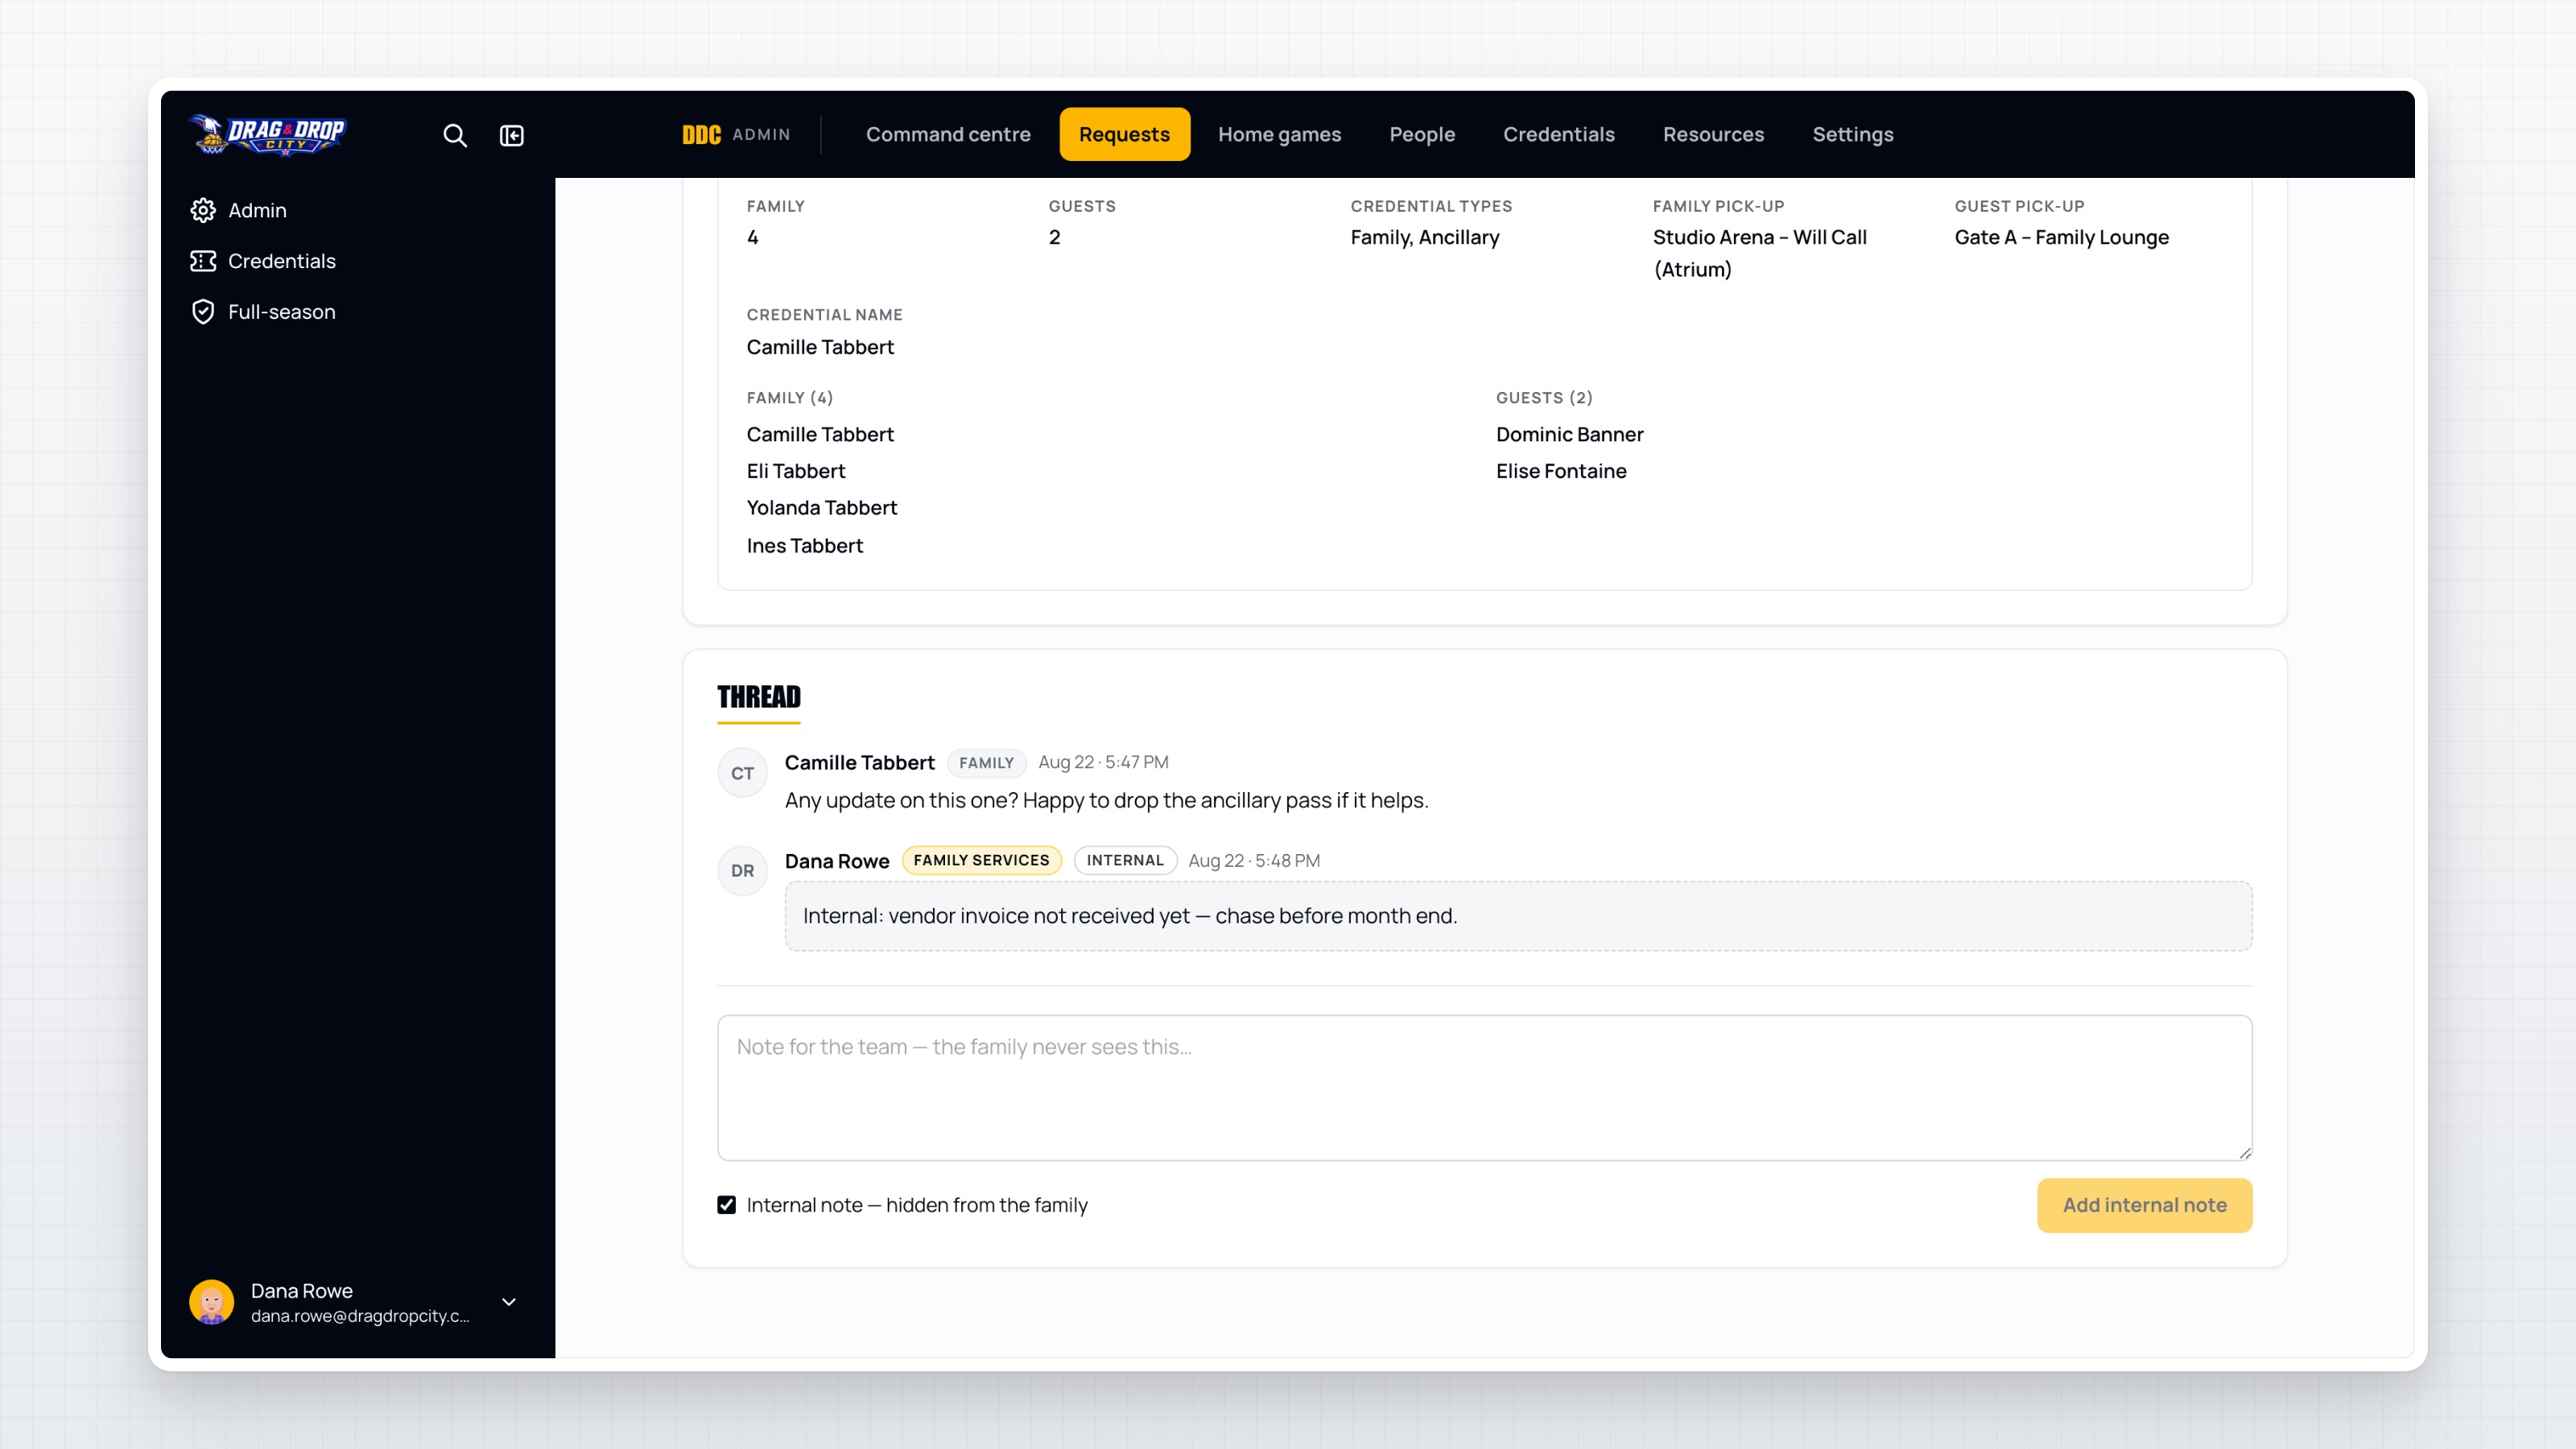Open Credentials ticket icon in sidebar
This screenshot has height=1449, width=2576.
[x=203, y=261]
